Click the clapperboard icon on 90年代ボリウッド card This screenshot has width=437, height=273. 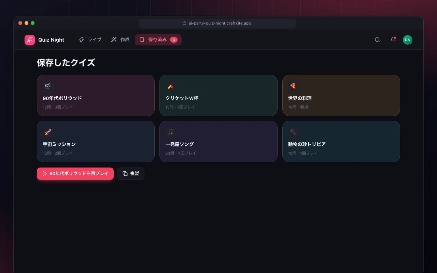pyautogui.click(x=48, y=86)
